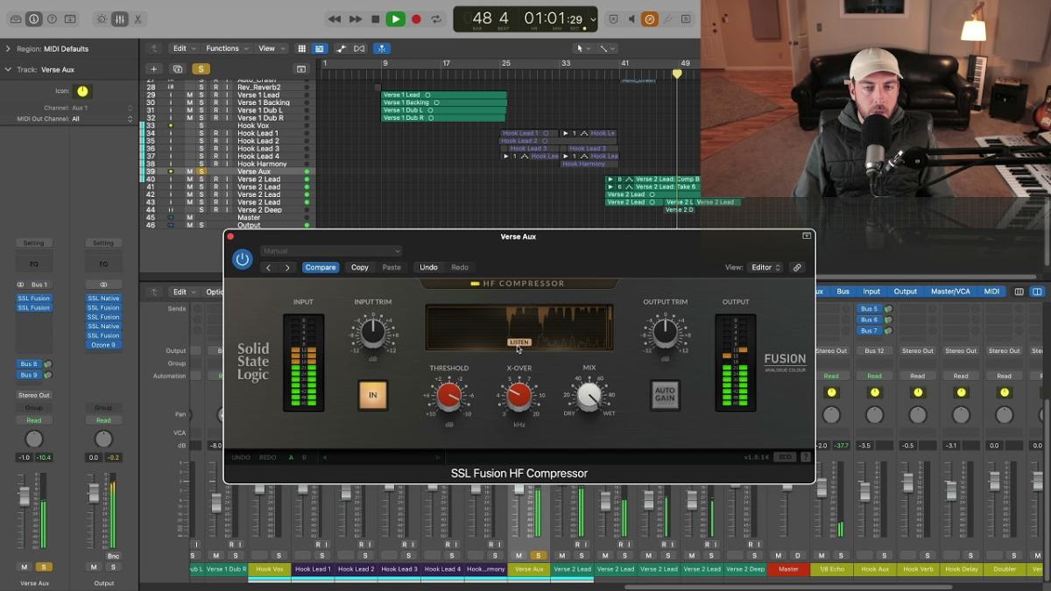The width and height of the screenshot is (1051, 591).
Task: Switch to the Master/VCA mixer tab
Action: pos(951,292)
